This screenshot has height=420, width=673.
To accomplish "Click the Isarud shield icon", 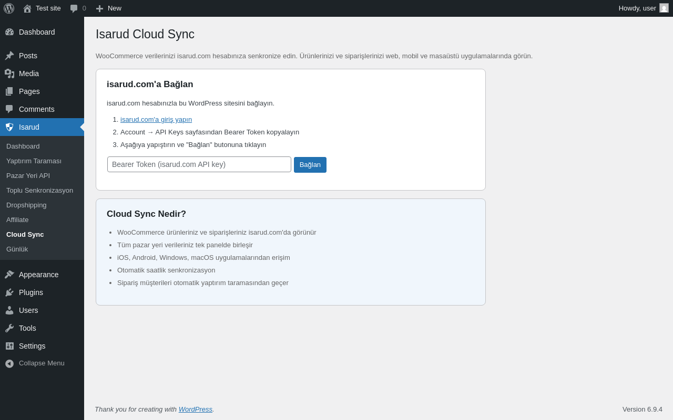I will 9,127.
